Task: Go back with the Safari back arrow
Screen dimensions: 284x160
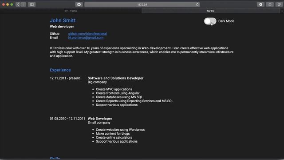Action: pyautogui.click(x=18, y=4)
